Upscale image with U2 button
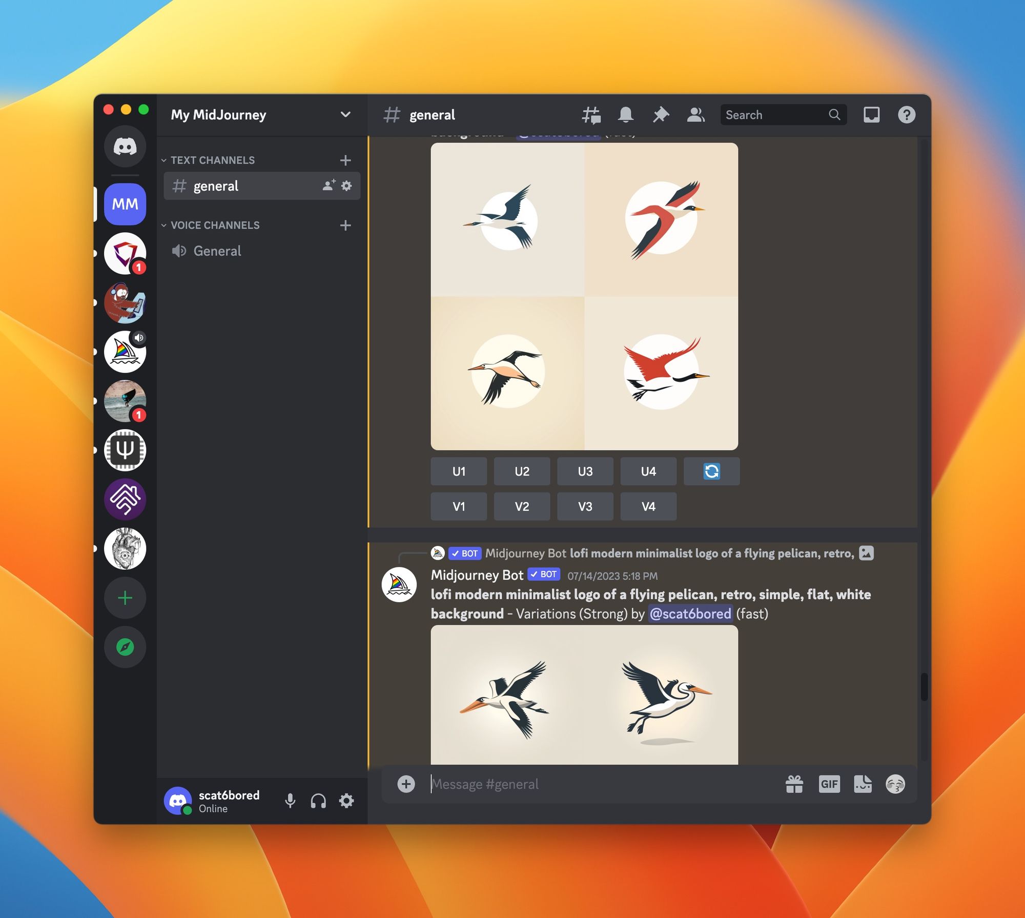1025x918 pixels. click(522, 471)
